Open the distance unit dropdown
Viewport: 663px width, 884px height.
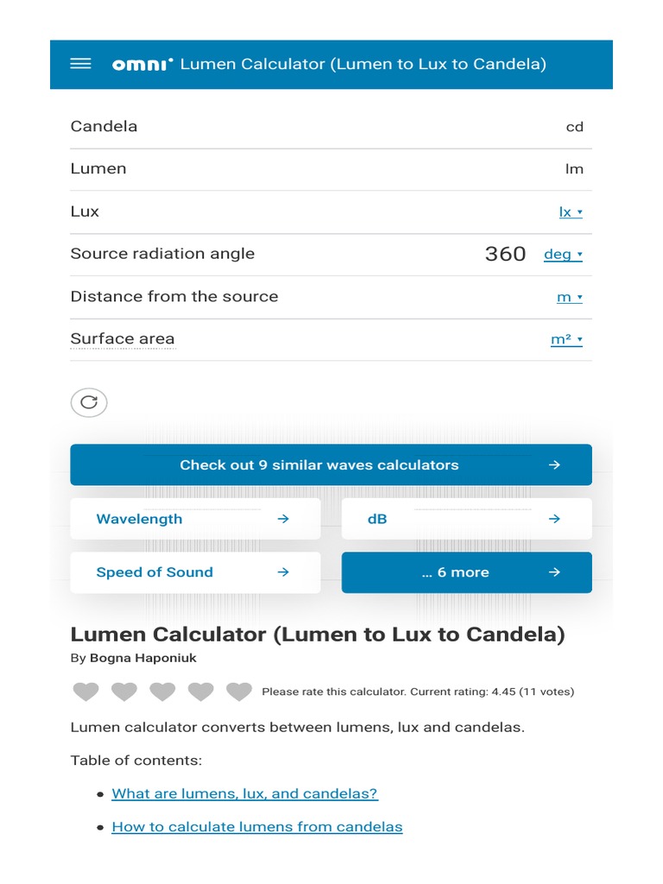pyautogui.click(x=569, y=297)
